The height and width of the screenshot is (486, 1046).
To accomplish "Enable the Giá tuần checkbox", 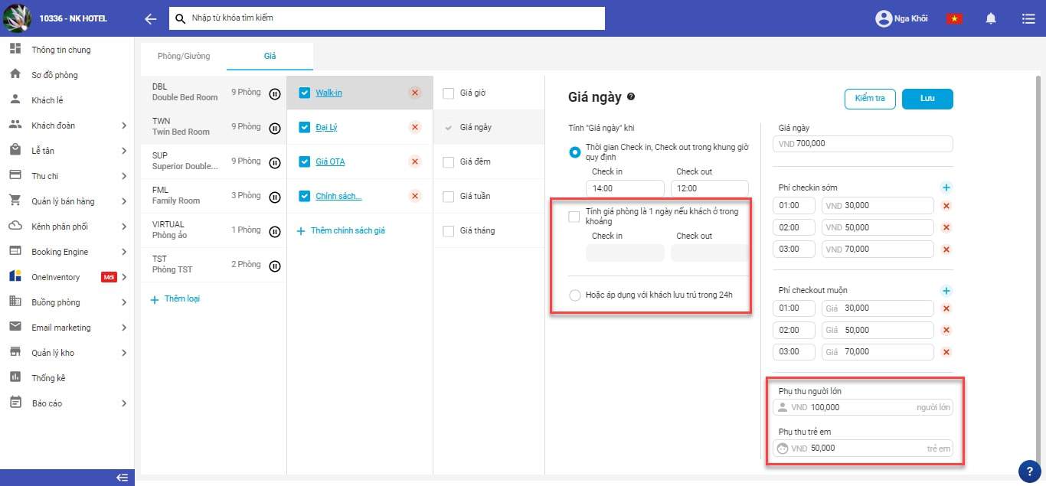I will 449,196.
